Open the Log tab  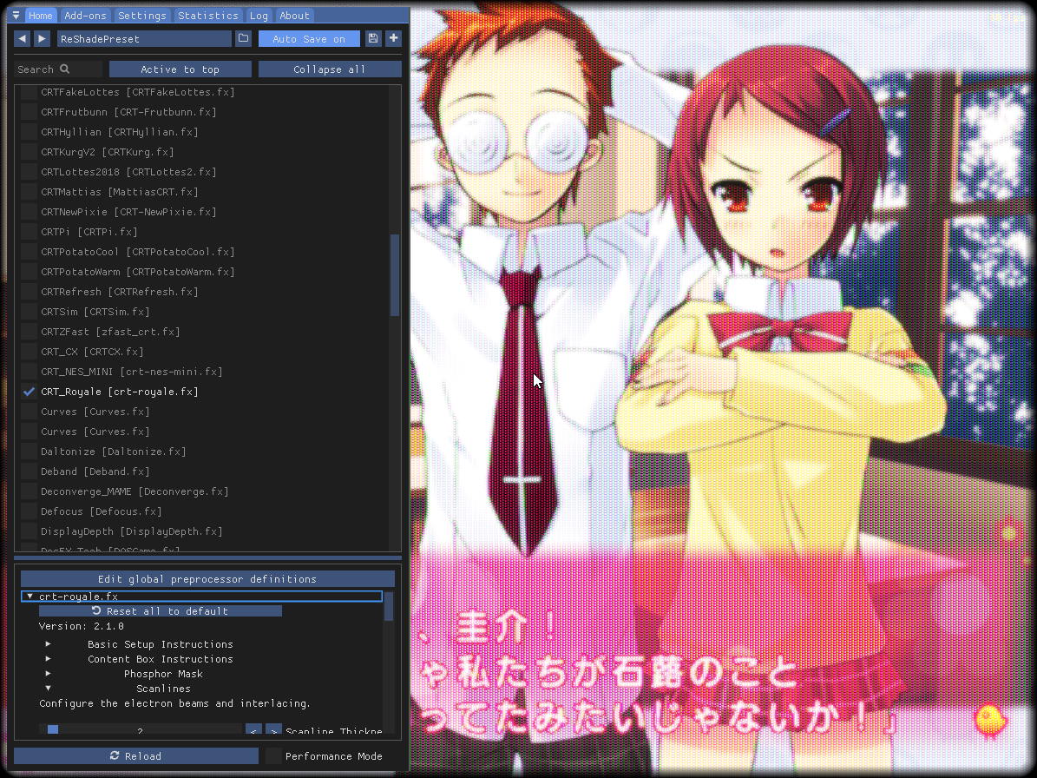point(259,16)
